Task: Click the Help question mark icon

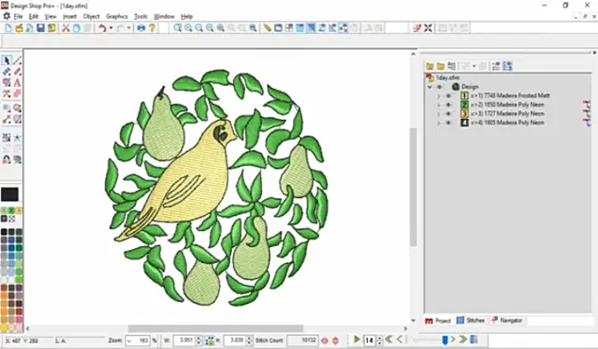Action: pos(152,28)
